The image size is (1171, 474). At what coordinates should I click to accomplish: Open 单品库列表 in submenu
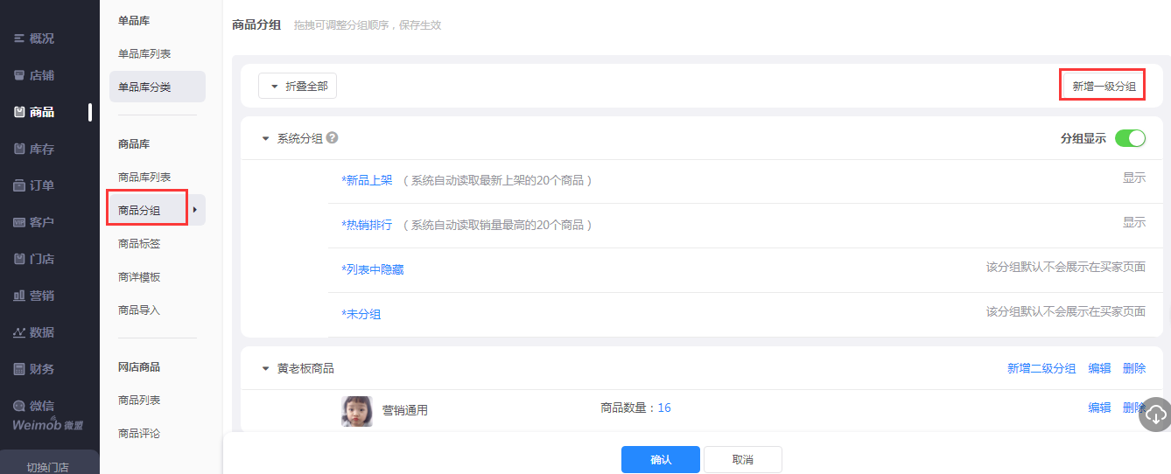pos(144,53)
